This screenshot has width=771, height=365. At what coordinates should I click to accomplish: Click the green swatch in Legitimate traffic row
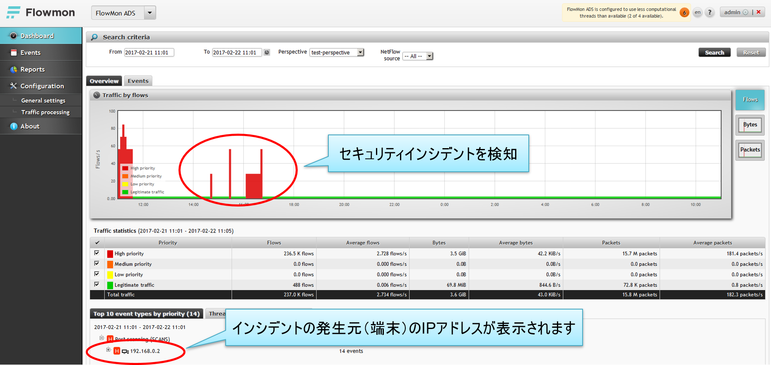pos(110,285)
